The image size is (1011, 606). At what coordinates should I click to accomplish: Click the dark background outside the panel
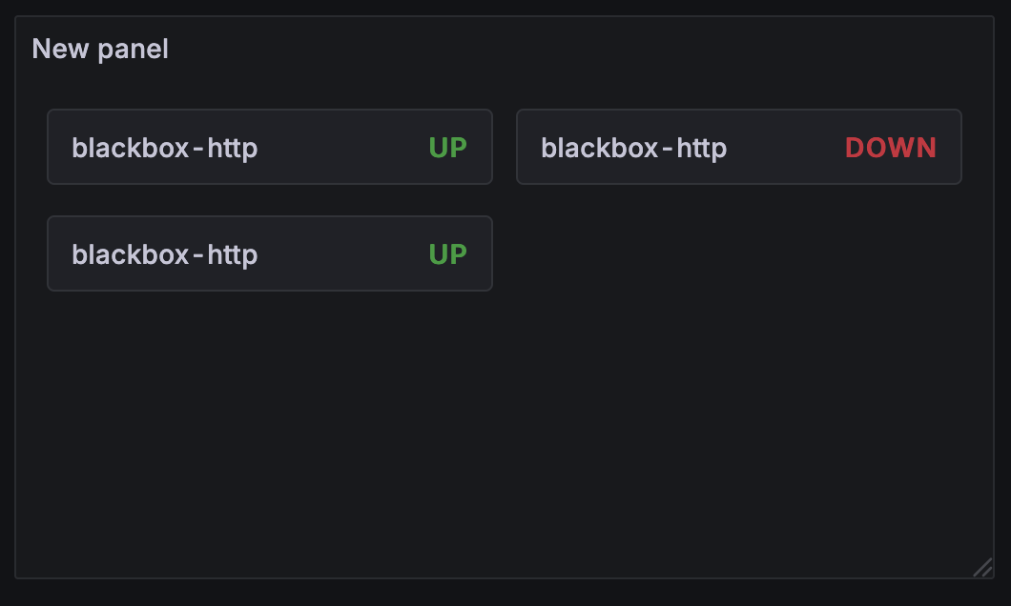505,593
